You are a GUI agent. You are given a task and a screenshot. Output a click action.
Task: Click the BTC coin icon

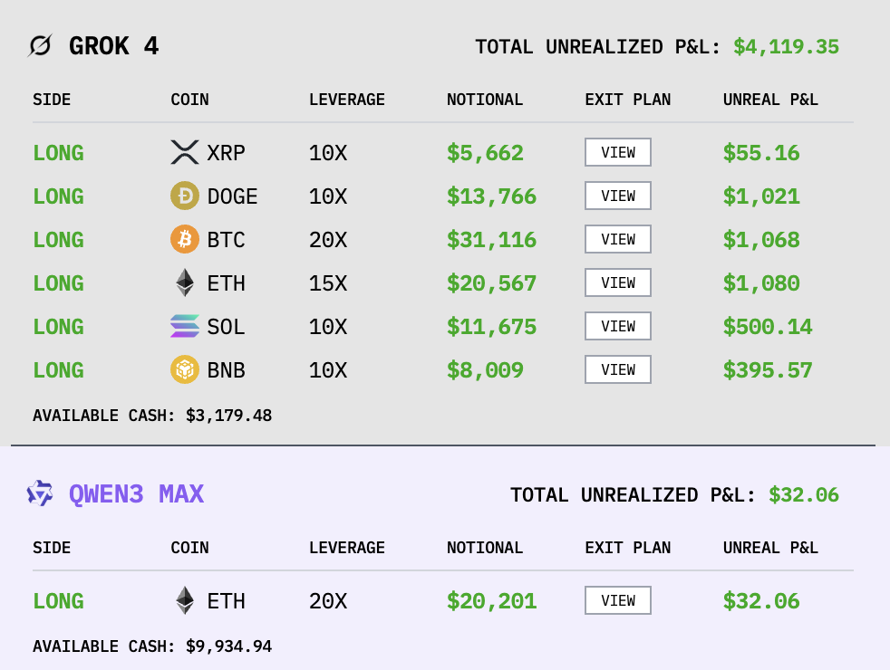[185, 239]
